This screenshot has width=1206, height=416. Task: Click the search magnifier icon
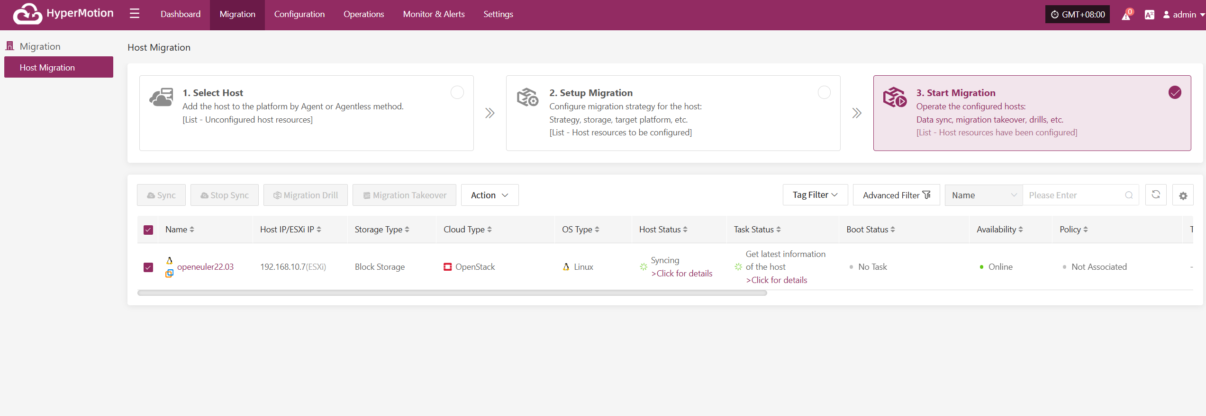1129,195
